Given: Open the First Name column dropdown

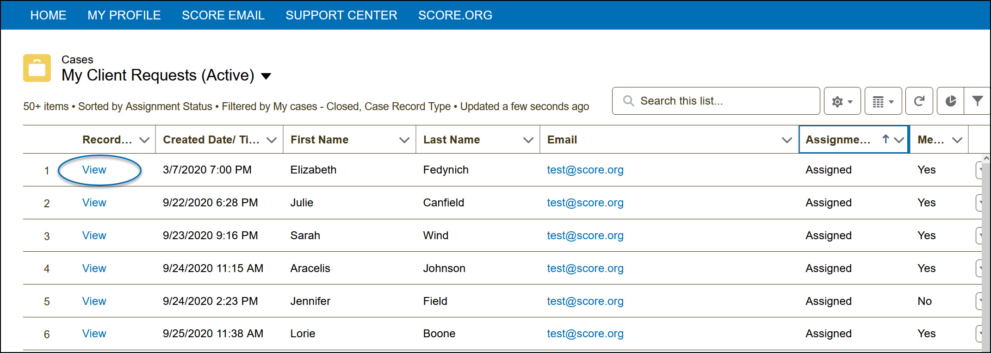Looking at the screenshot, I should (404, 140).
